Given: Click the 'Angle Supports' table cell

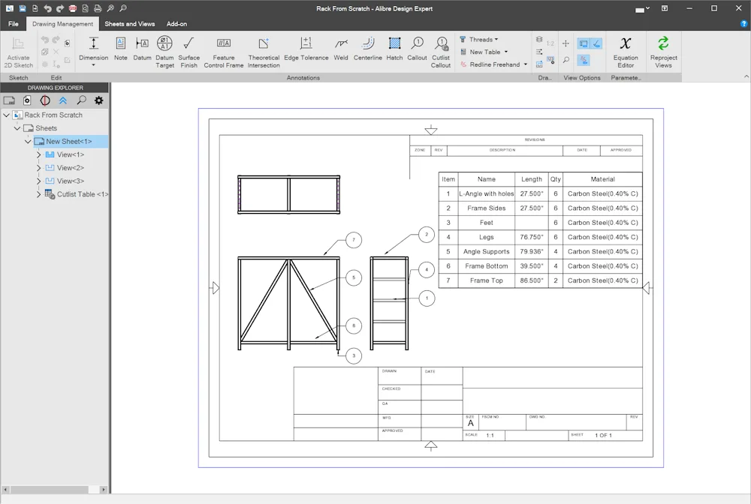Looking at the screenshot, I should point(486,251).
